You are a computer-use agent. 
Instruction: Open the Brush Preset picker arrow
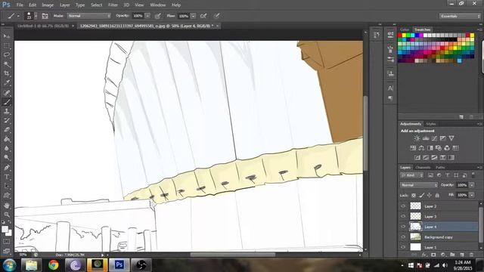tap(36, 16)
